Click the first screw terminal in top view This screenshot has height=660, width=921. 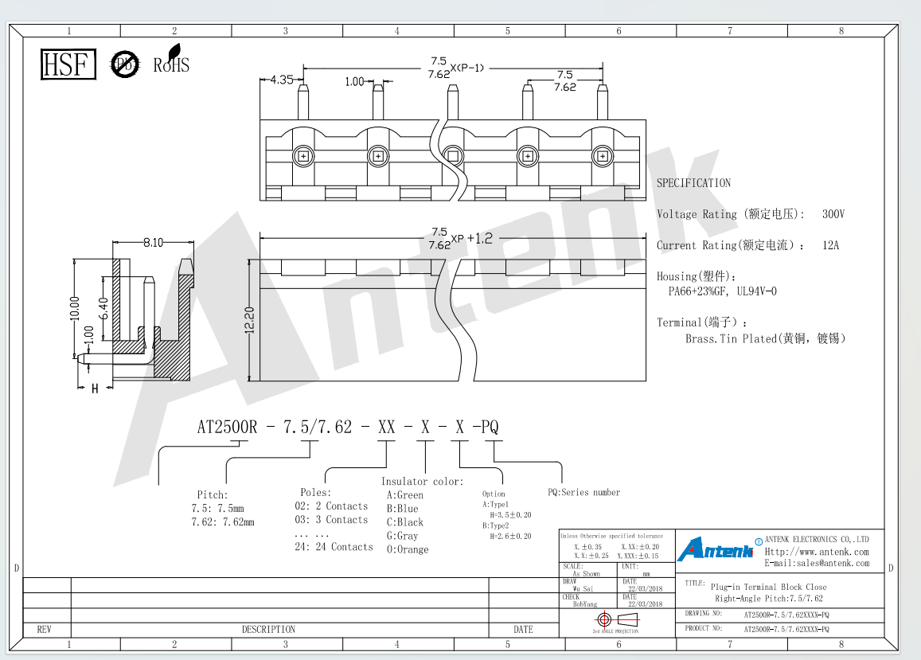pyautogui.click(x=303, y=156)
